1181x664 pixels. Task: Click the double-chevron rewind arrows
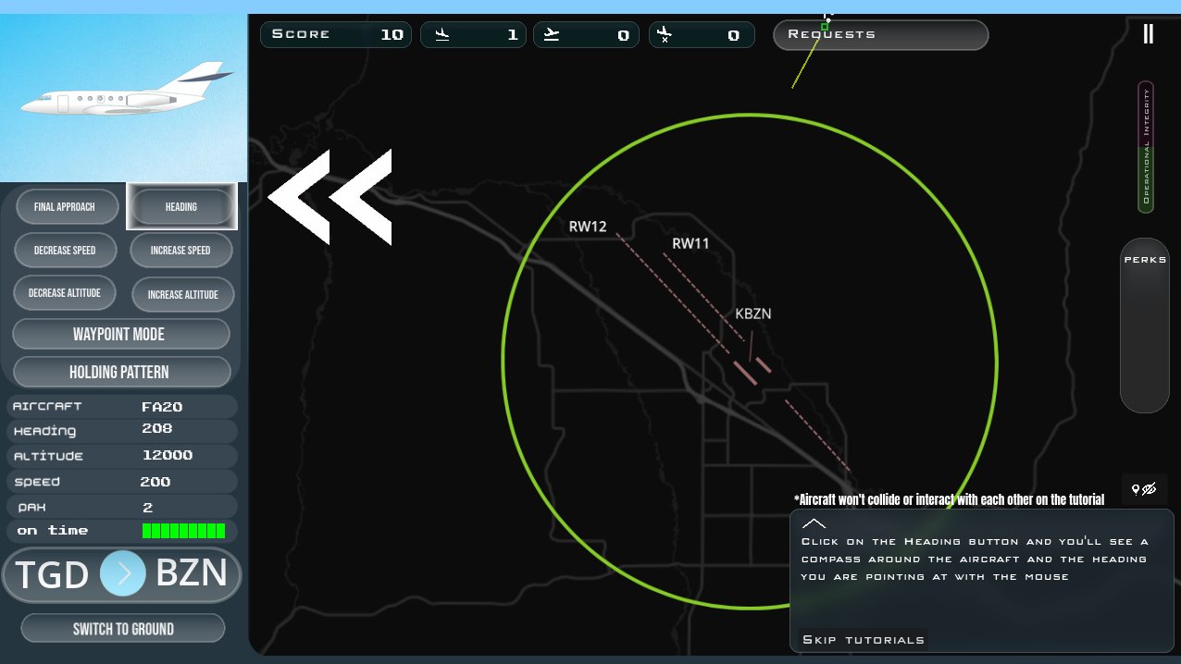pyautogui.click(x=329, y=197)
